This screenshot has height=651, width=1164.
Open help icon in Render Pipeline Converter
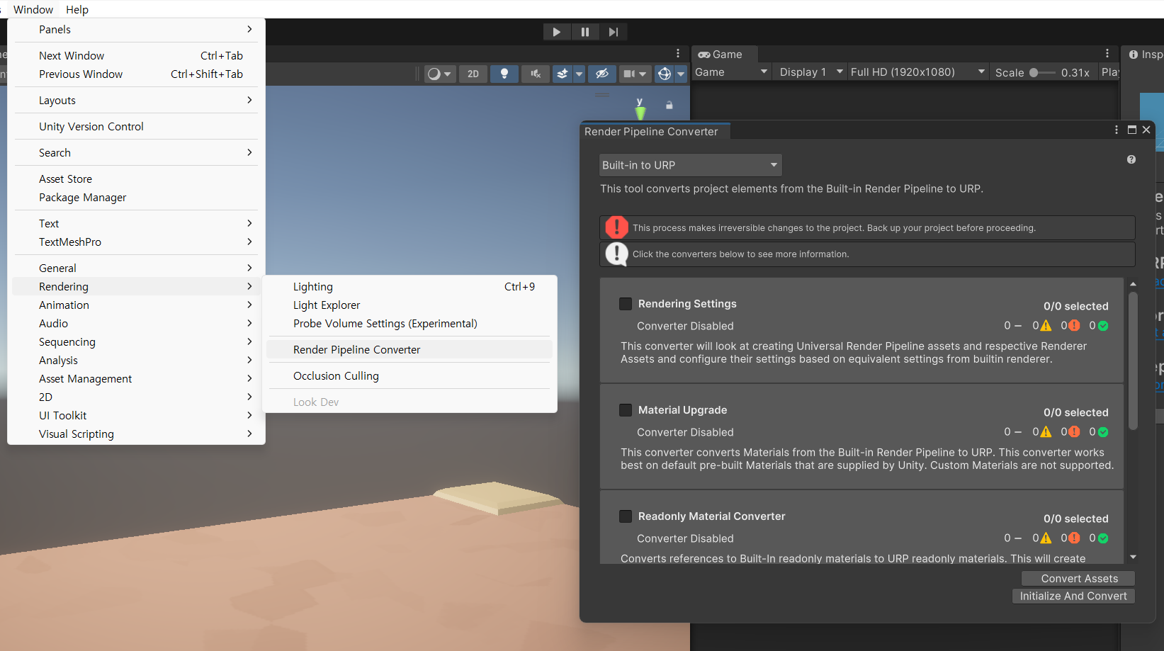point(1131,159)
